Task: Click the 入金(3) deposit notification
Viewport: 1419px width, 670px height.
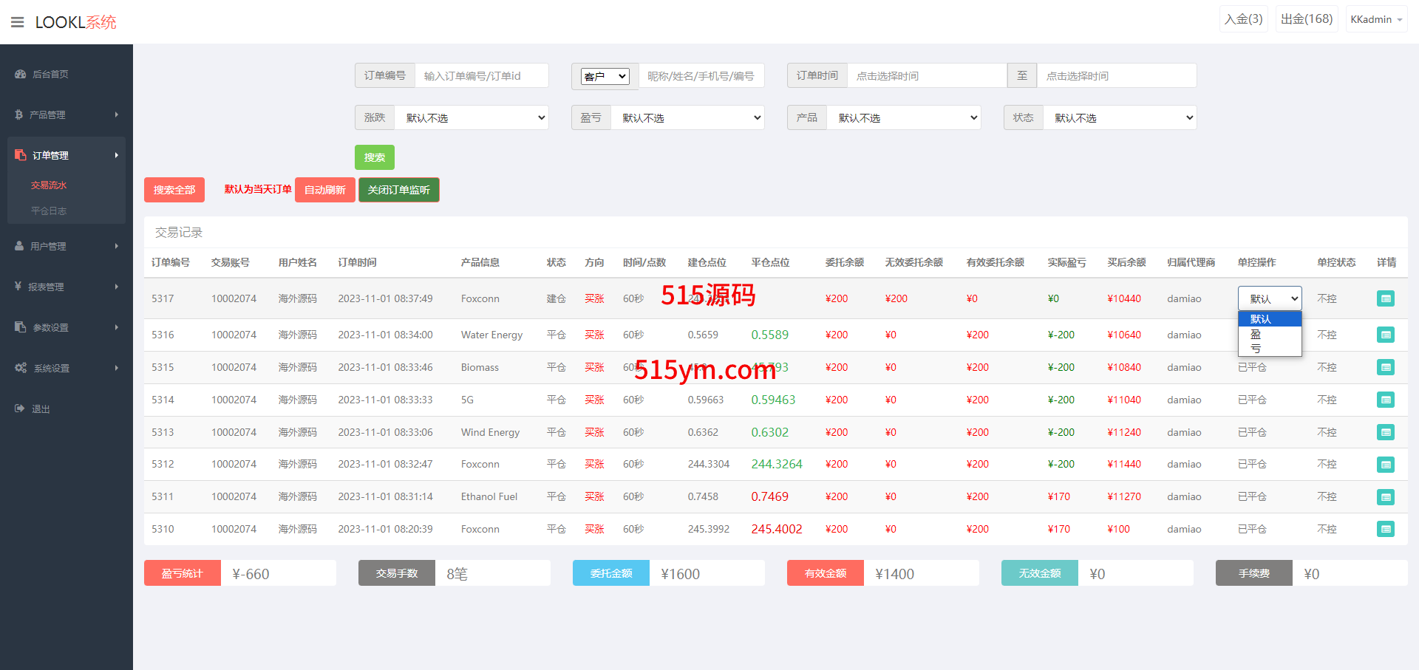Action: click(1243, 19)
